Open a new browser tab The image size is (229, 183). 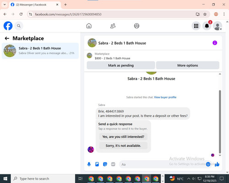(x=65, y=5)
